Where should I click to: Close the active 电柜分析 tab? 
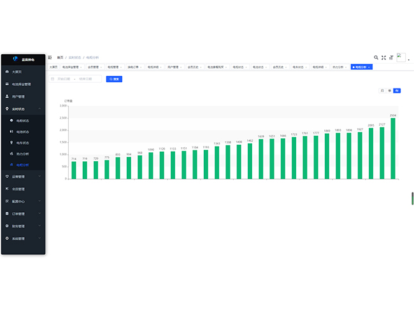[x=369, y=68]
